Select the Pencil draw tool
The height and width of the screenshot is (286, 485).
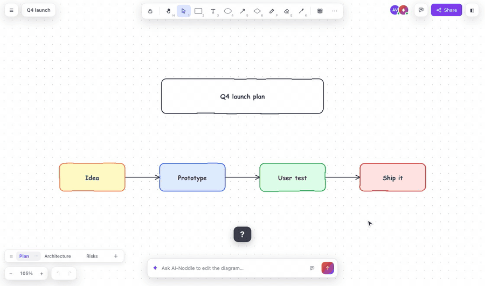pyautogui.click(x=272, y=11)
